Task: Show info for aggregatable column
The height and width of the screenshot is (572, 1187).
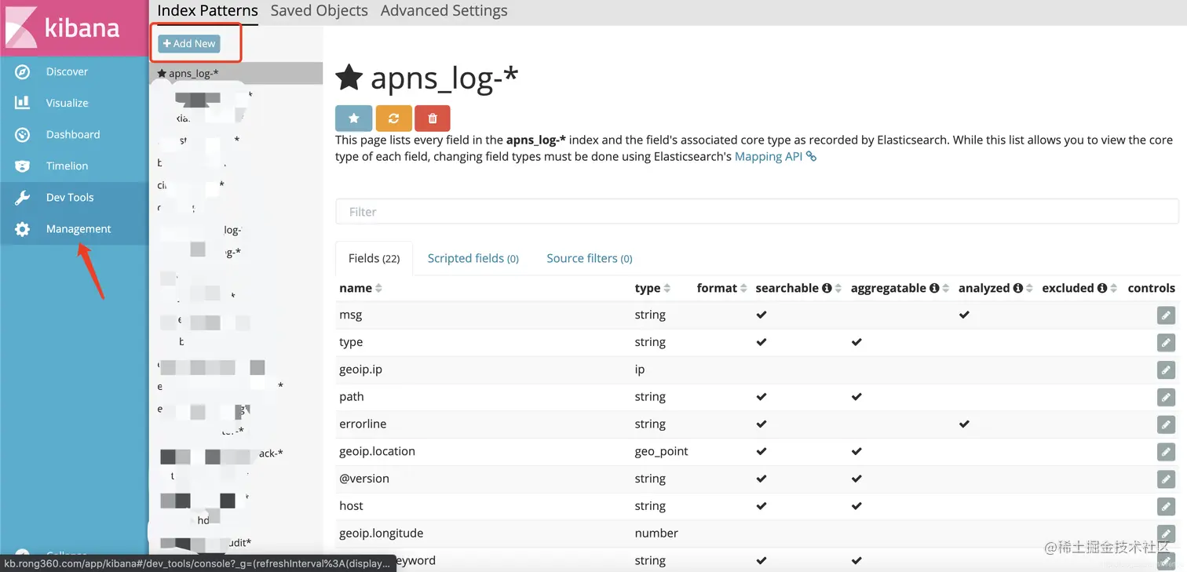Action: (934, 288)
